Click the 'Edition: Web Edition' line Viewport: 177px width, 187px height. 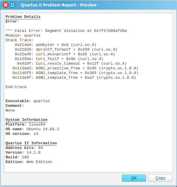point(29,162)
